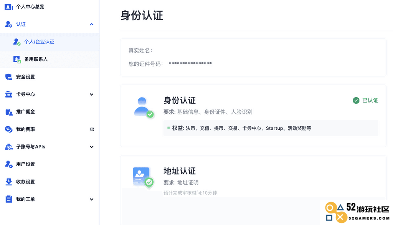Click the green check icon beside 已认证
393x225 pixels.
click(356, 101)
